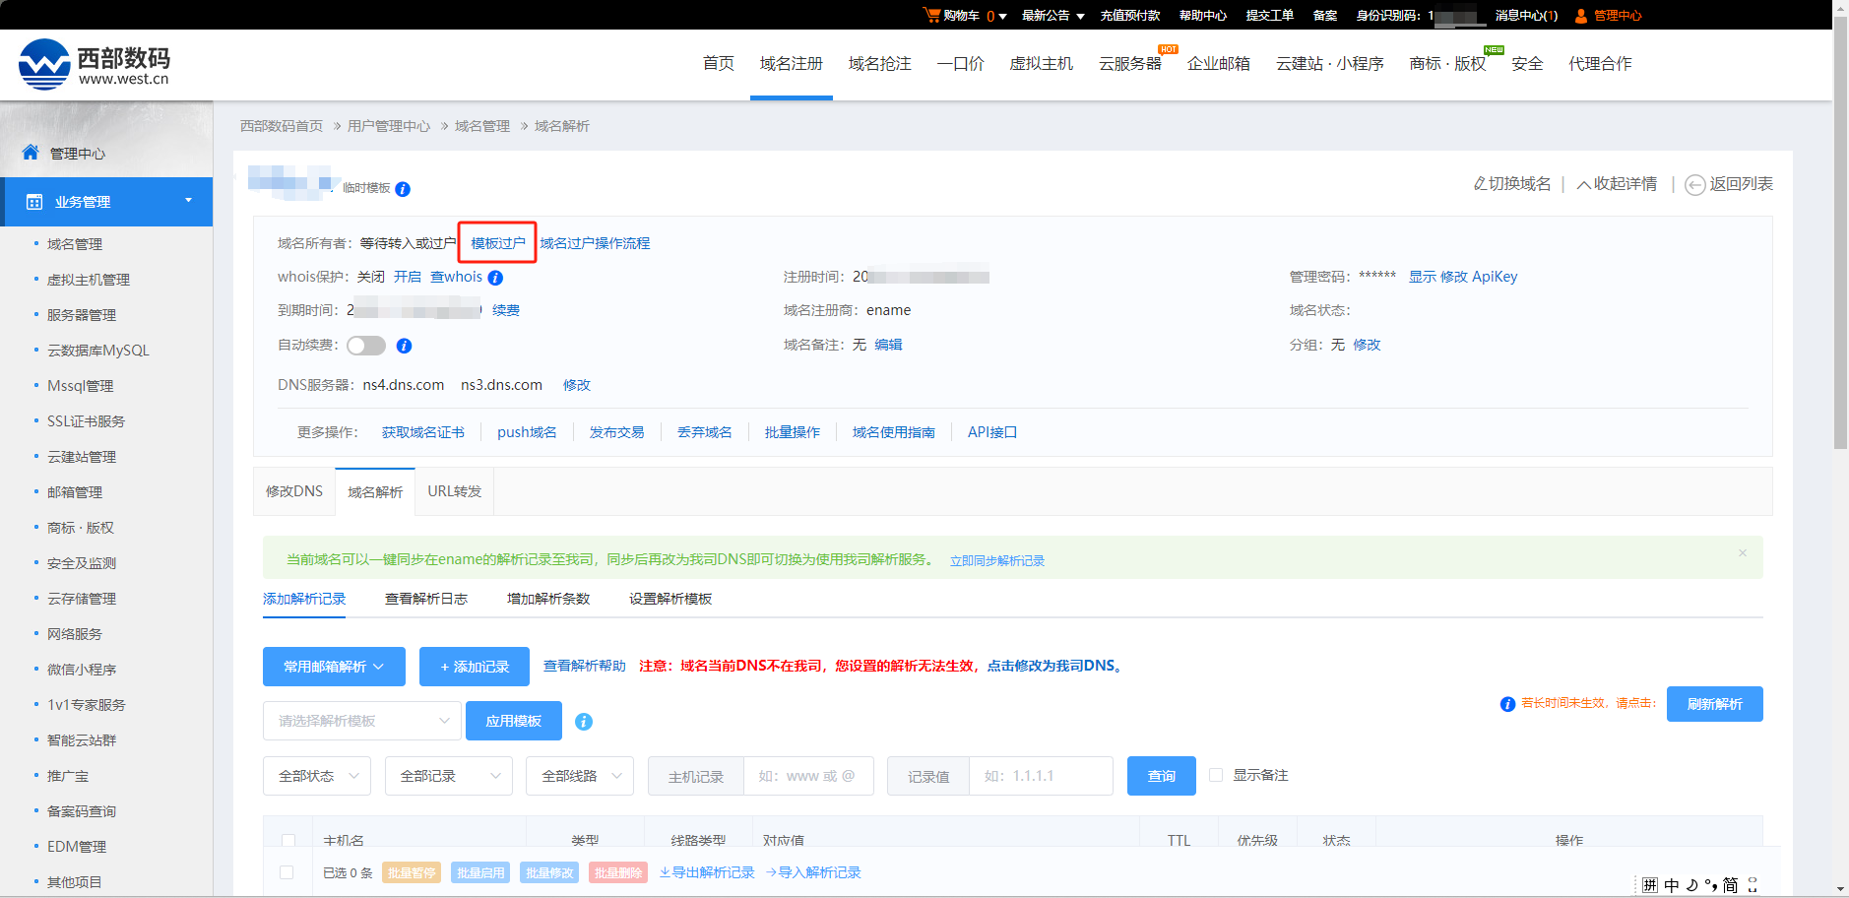Image resolution: width=1849 pixels, height=898 pixels.
Task: Click the 查询 search button
Action: [1162, 776]
